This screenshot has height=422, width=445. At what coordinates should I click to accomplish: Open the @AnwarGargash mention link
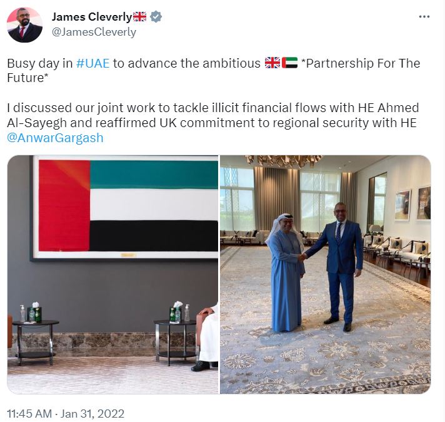coord(55,138)
